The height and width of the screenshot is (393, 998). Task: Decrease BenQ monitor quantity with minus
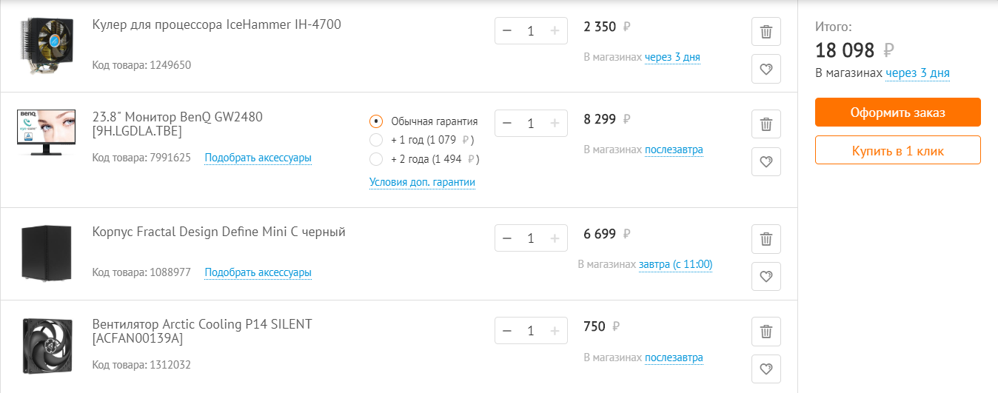(507, 124)
